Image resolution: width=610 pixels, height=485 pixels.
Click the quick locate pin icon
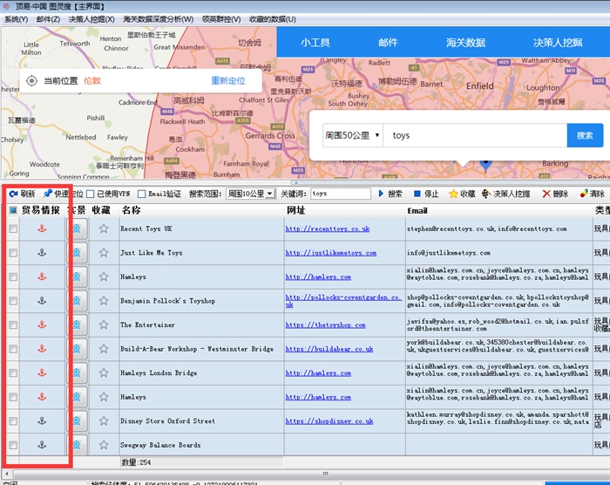(47, 194)
